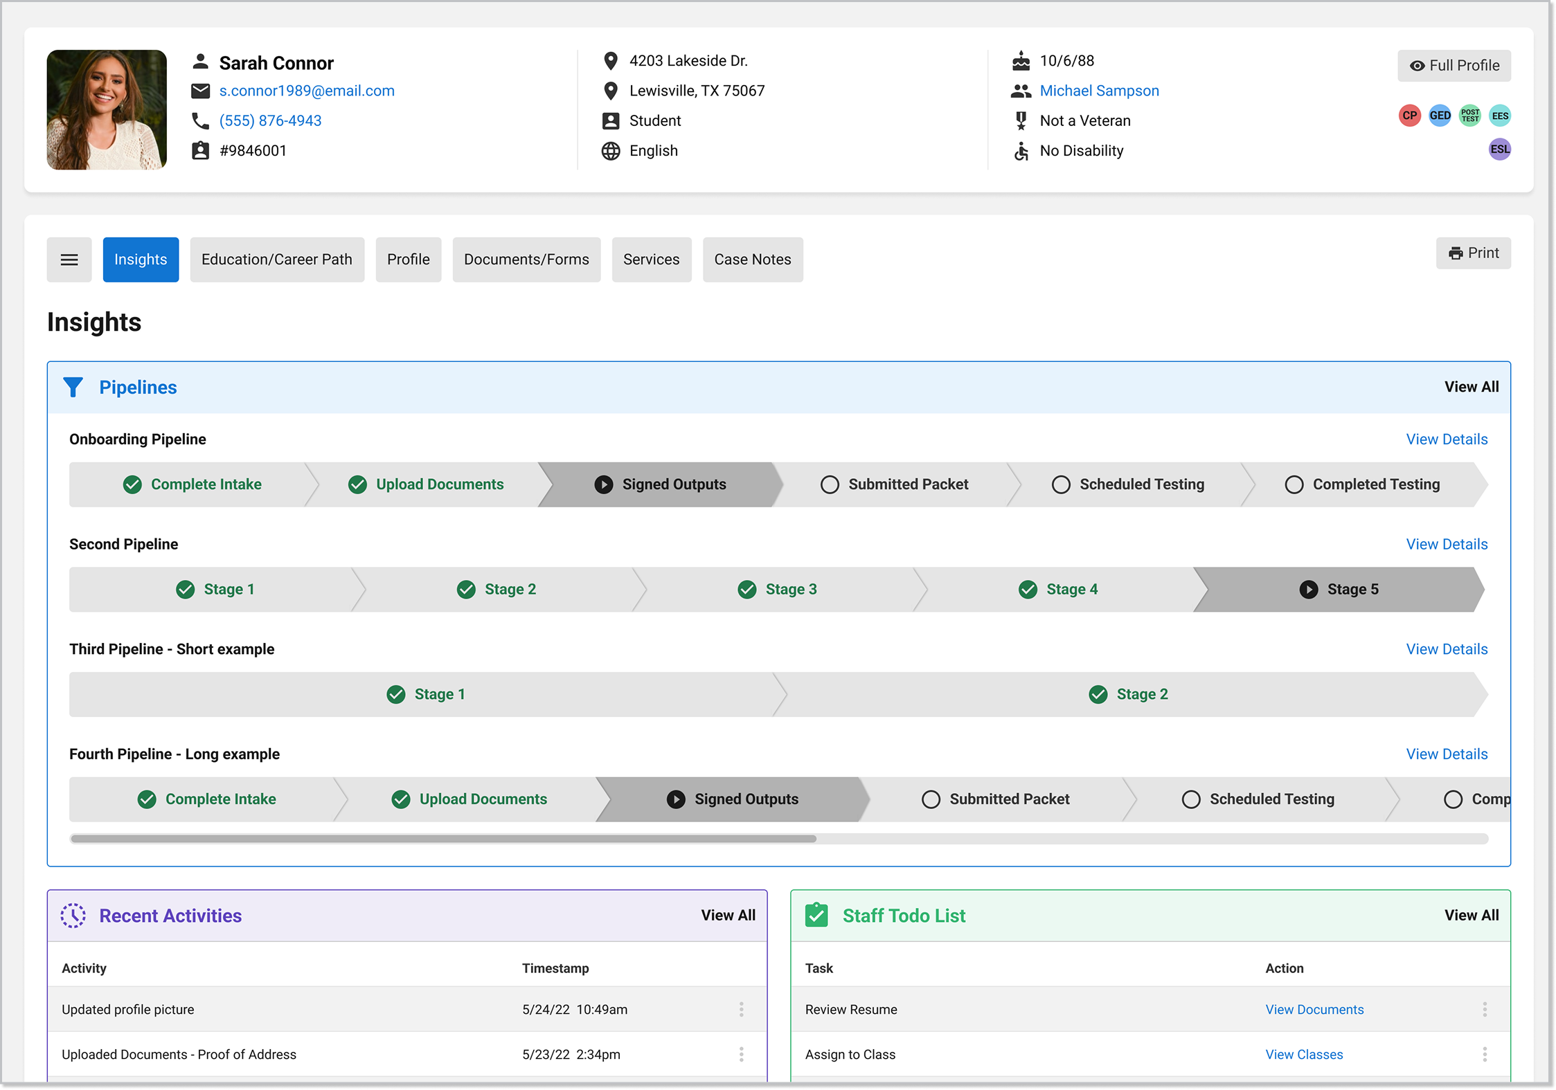
Task: Click the ESL badge icon
Action: (x=1500, y=149)
